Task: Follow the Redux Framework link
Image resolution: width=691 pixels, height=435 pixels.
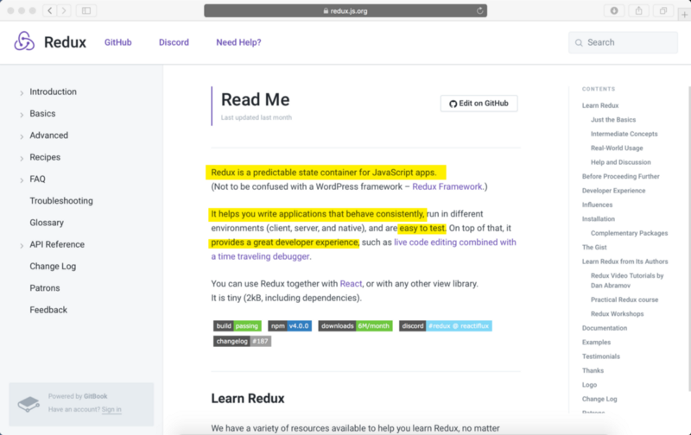Action: (447, 186)
